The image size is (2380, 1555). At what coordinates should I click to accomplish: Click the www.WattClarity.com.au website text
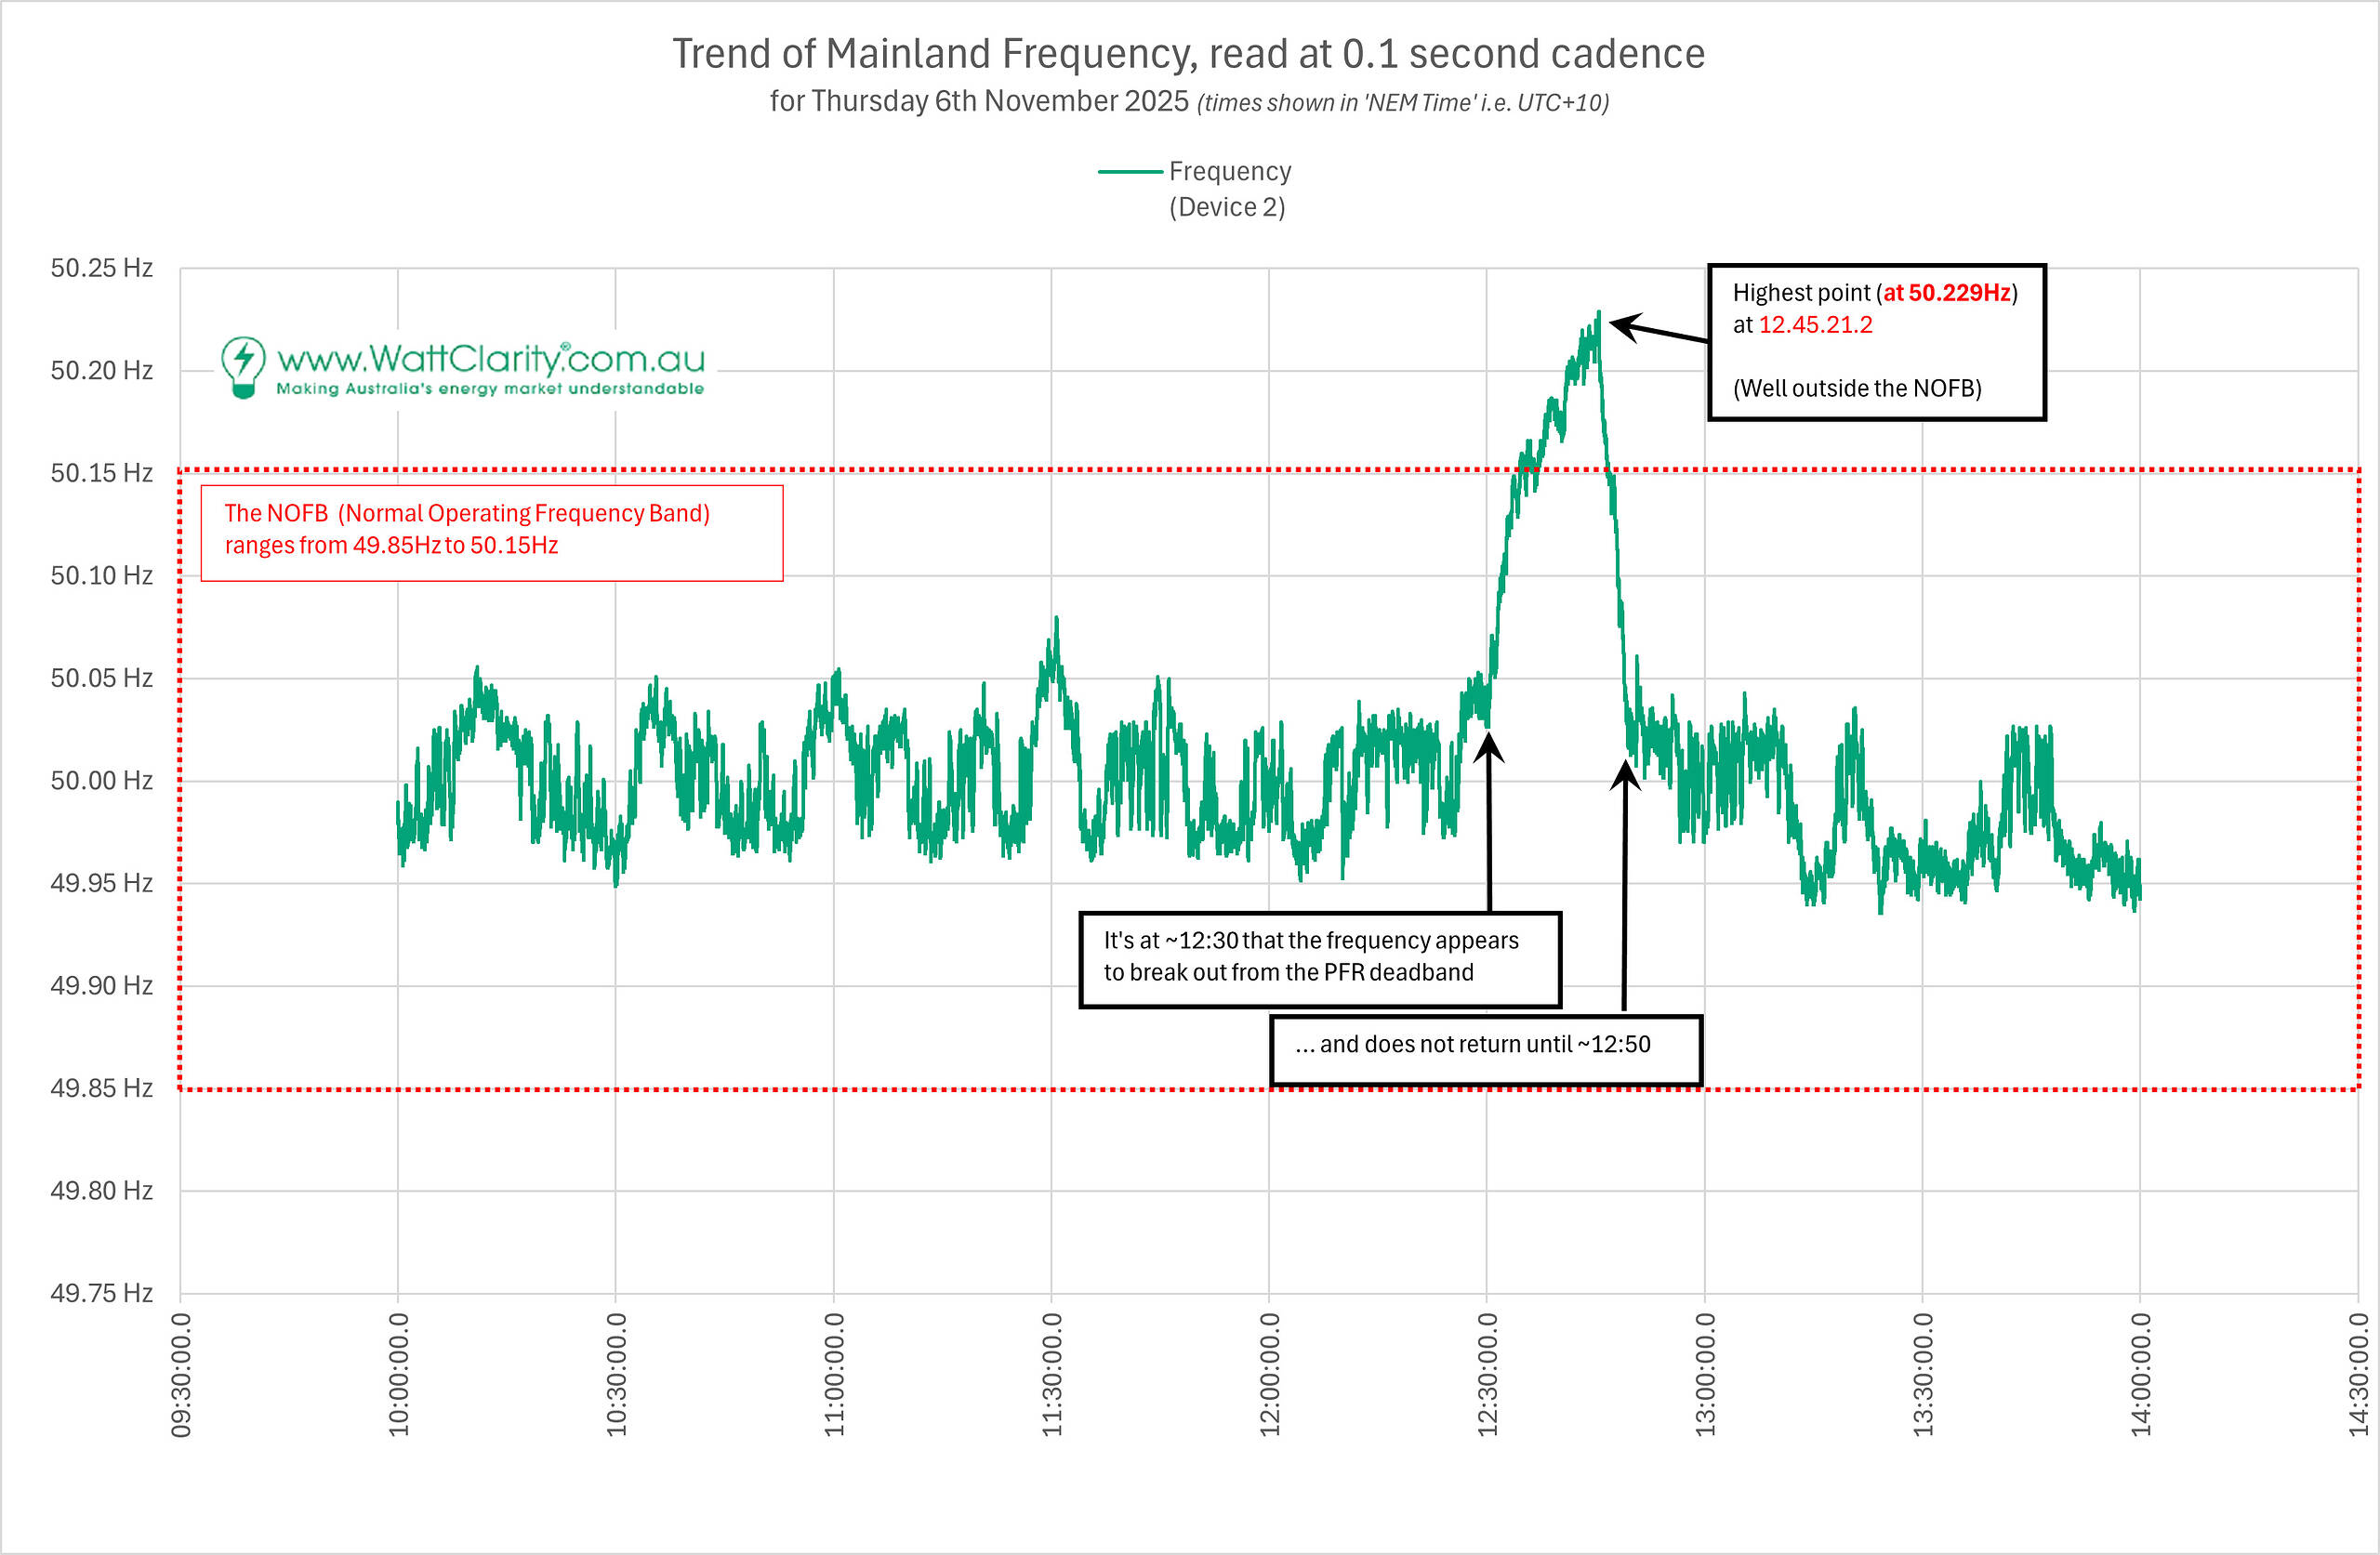point(490,358)
